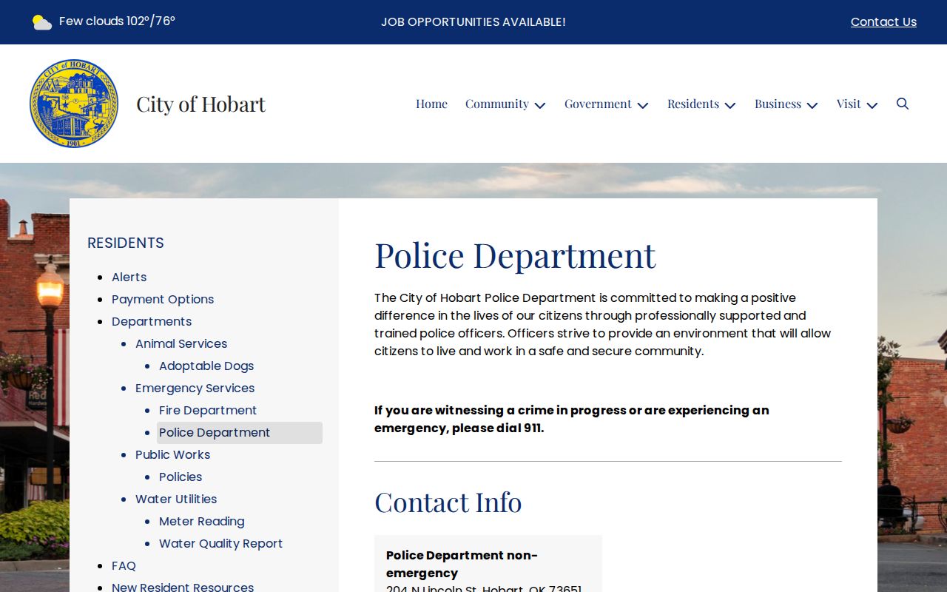947x592 pixels.
Task: Open Water Utilities sidebar link
Action: [x=176, y=499]
